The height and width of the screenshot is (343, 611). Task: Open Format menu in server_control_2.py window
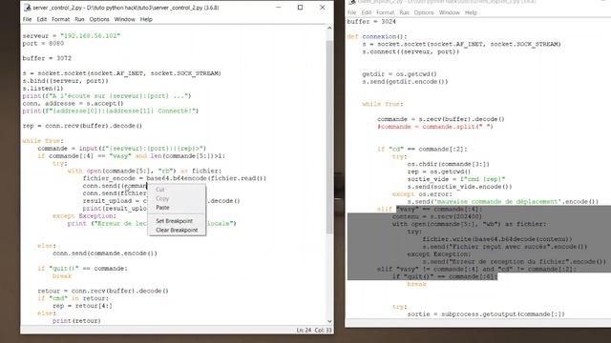click(x=60, y=19)
